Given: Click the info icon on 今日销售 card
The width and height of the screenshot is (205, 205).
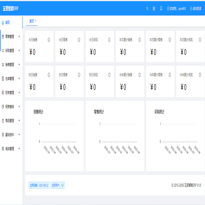Looking at the screenshot, I should [x=49, y=39].
